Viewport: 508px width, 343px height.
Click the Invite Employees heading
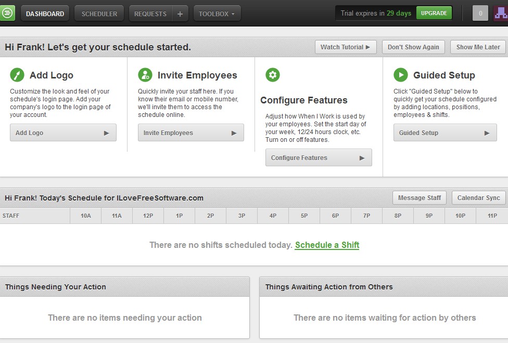coord(197,75)
